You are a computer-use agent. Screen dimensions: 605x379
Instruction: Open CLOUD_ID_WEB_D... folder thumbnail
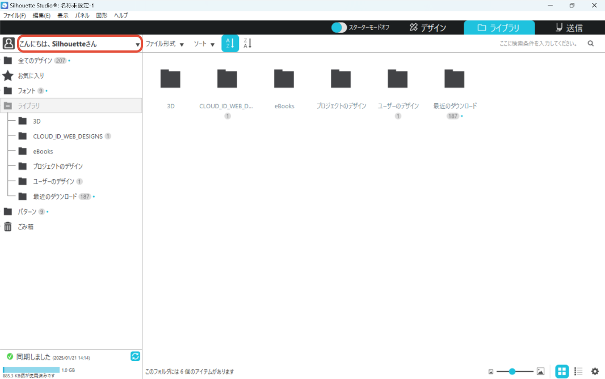pyautogui.click(x=227, y=79)
